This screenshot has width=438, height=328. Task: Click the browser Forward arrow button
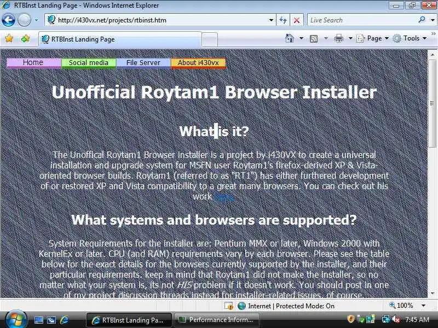24,20
